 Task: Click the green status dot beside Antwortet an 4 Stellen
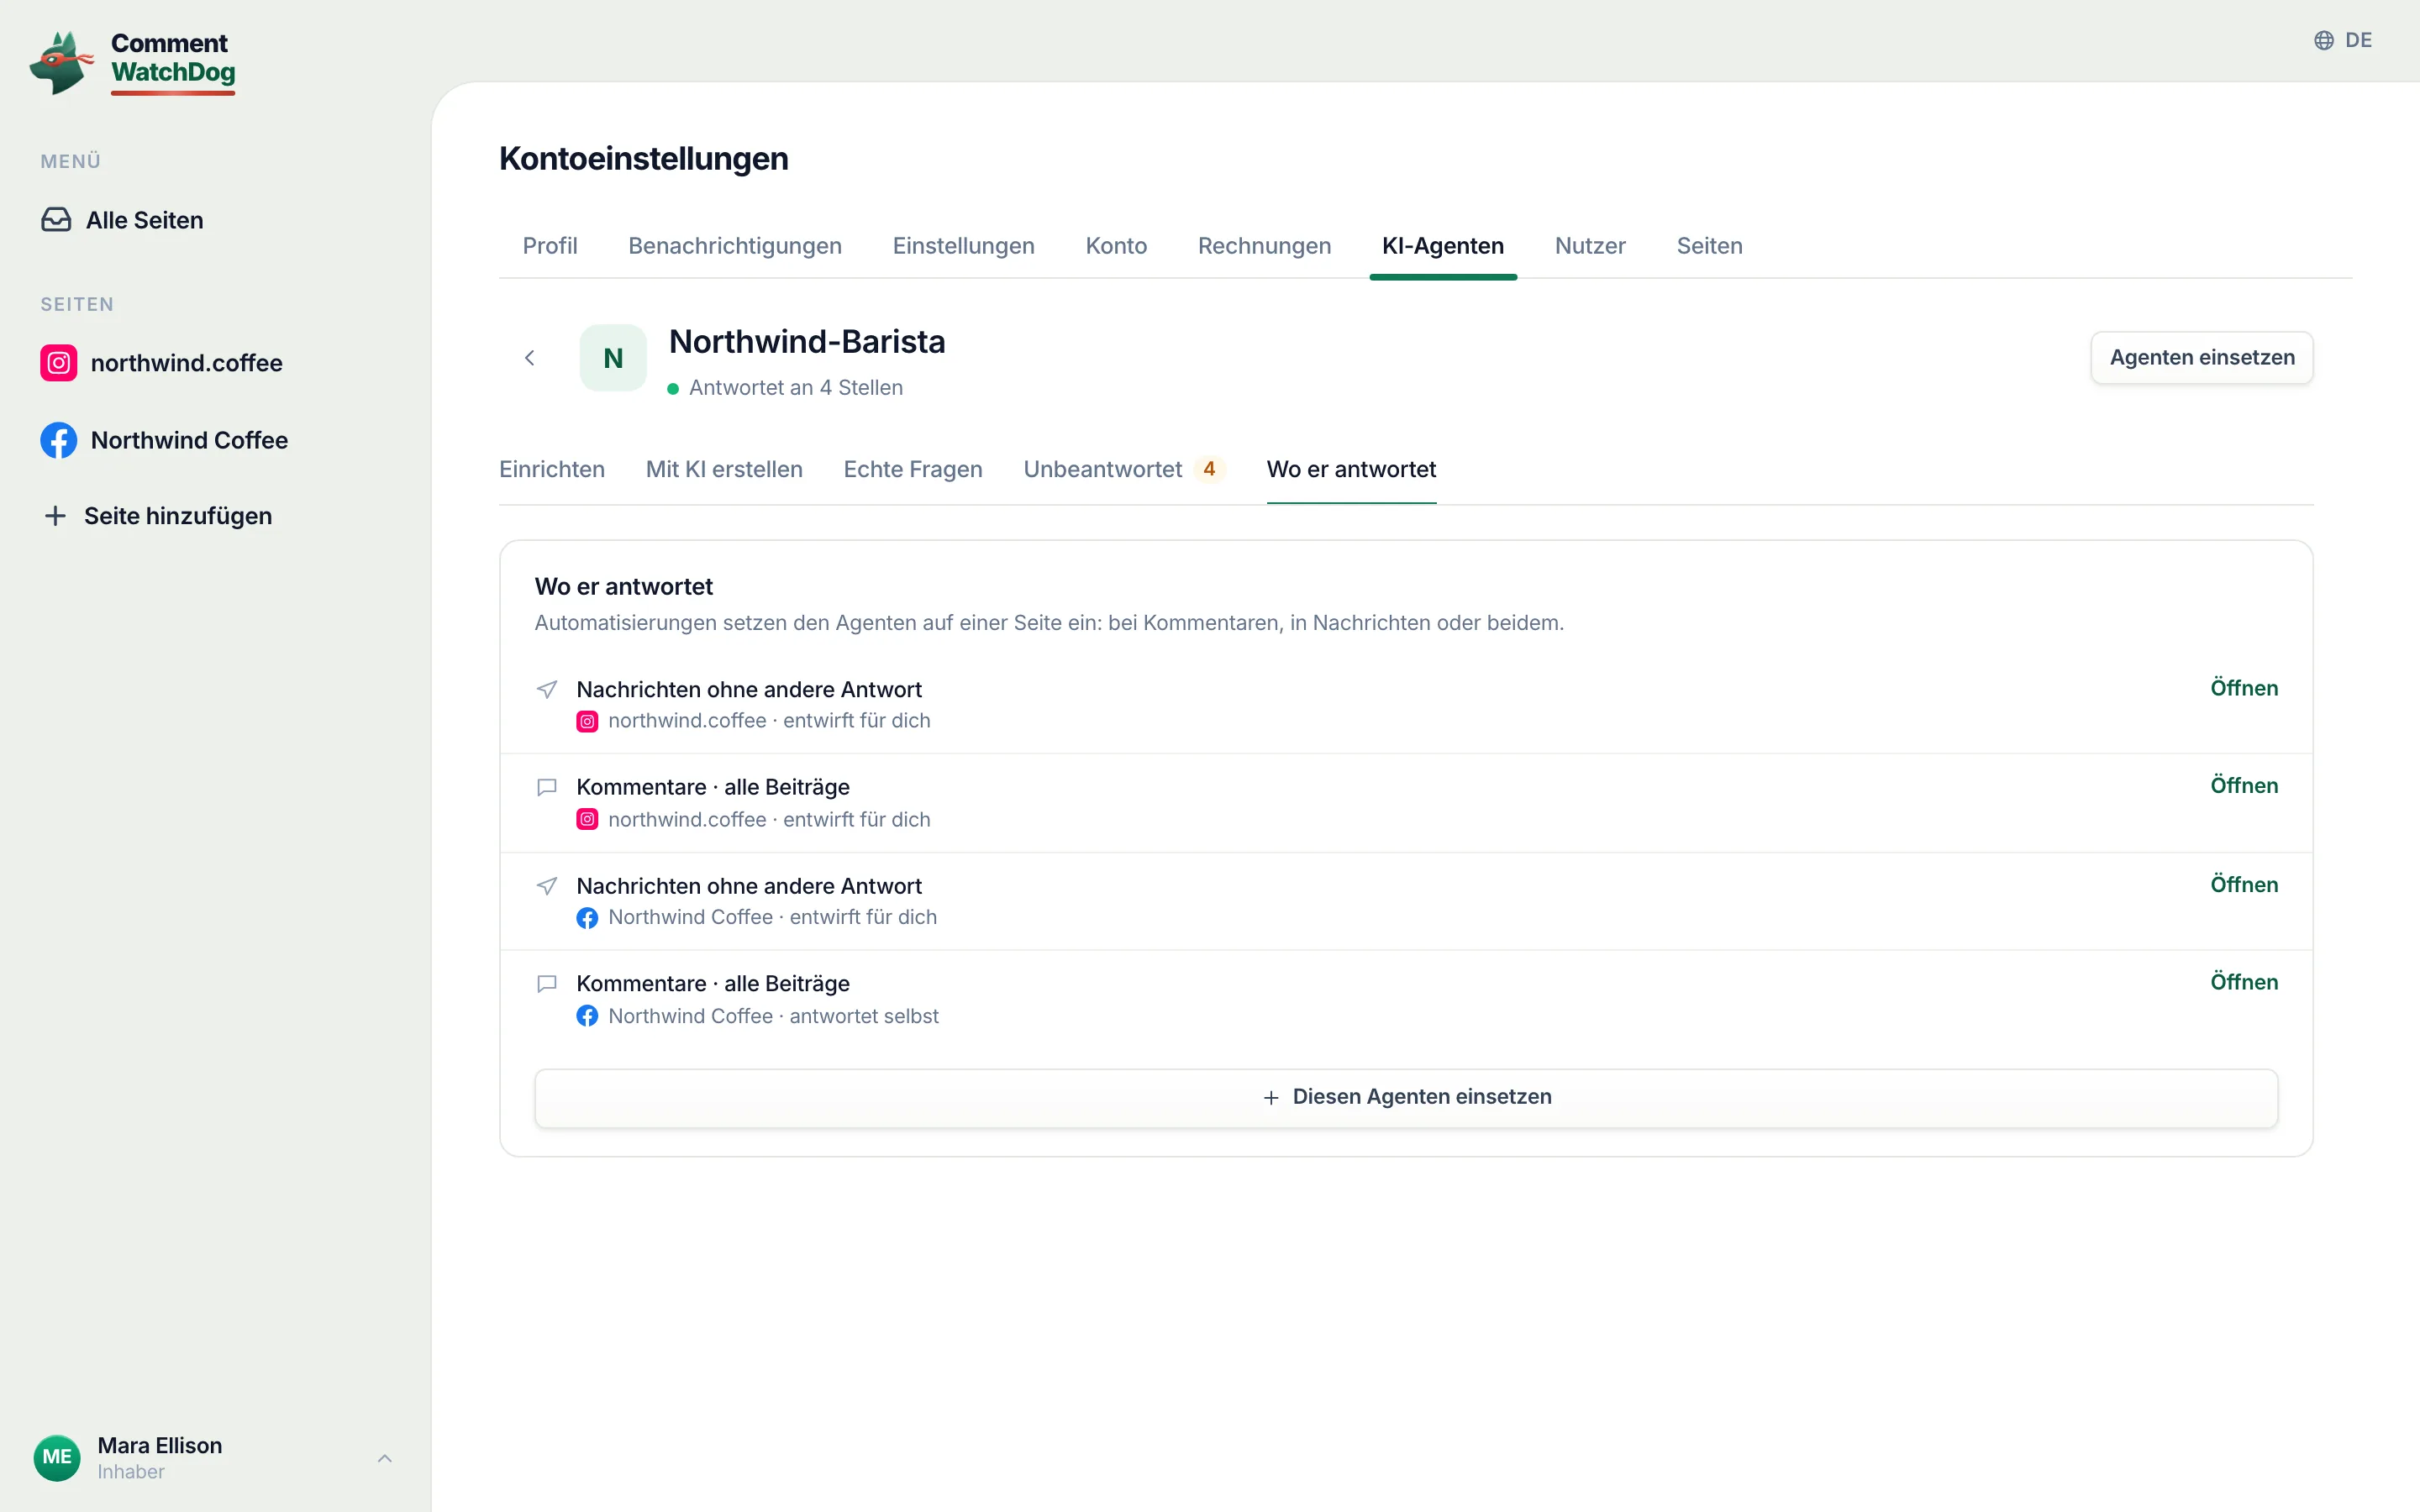tap(673, 389)
